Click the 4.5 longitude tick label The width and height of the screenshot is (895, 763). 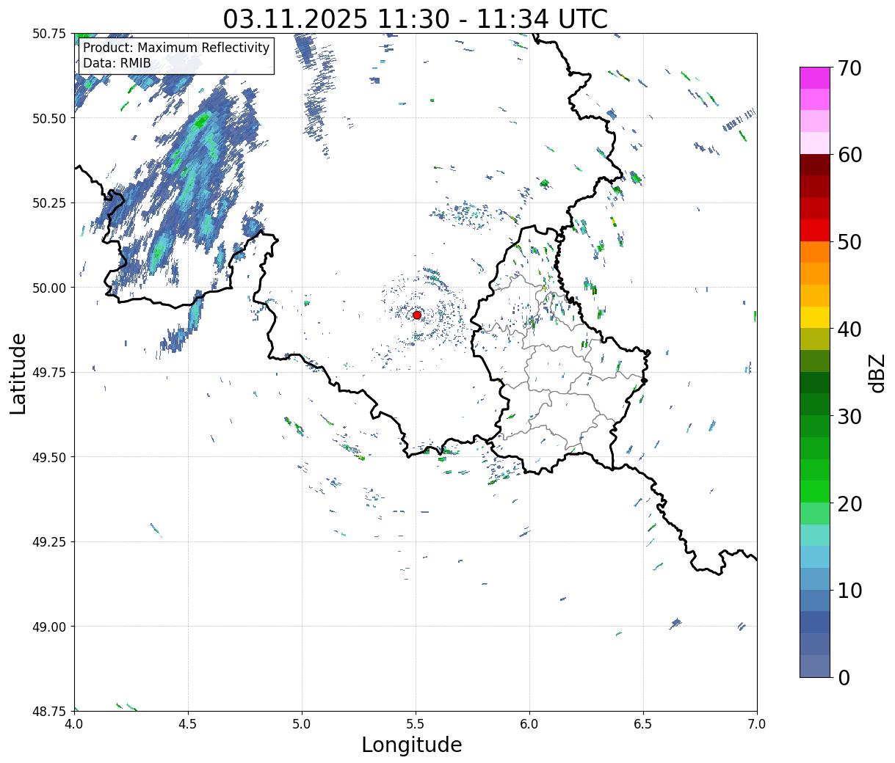188,723
